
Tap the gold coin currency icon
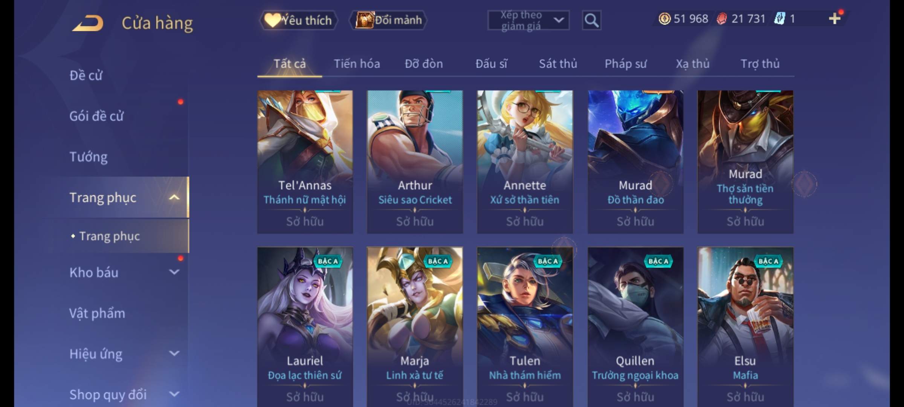664,18
